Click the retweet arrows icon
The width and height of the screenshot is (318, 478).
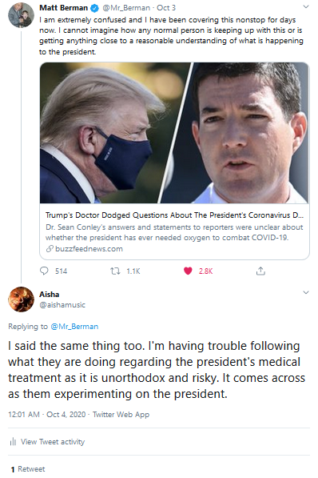pyautogui.click(x=115, y=271)
